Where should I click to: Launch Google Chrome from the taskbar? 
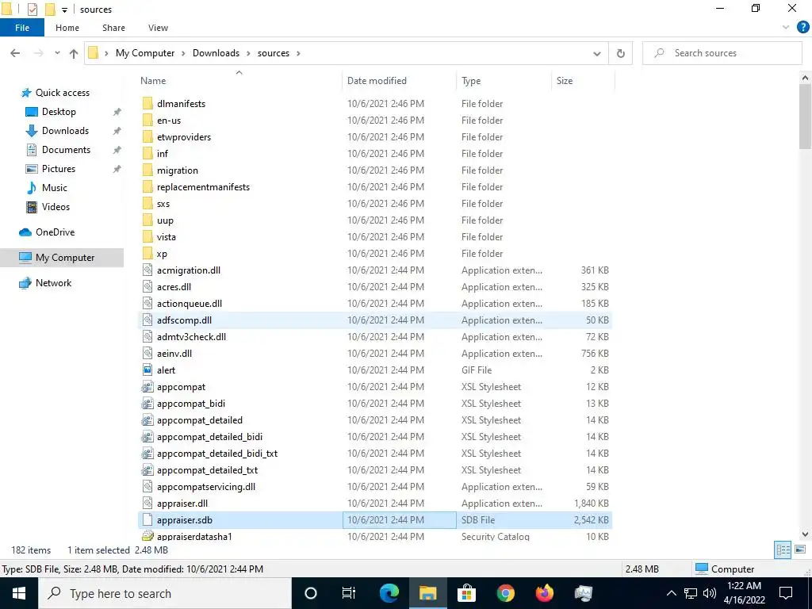coord(505,593)
